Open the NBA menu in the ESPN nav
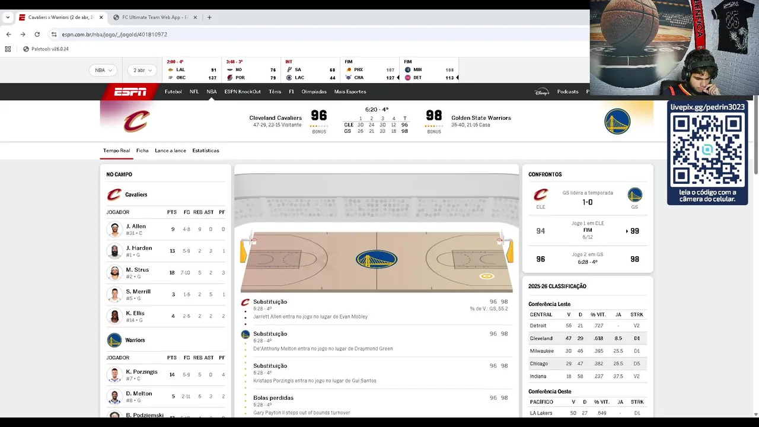Screen dimensions: 759x427 [x=212, y=92]
